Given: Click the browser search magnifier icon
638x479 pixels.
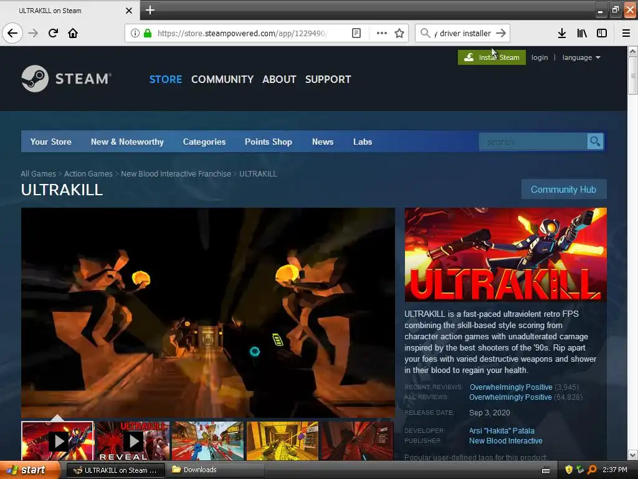Looking at the screenshot, I should pos(425,33).
